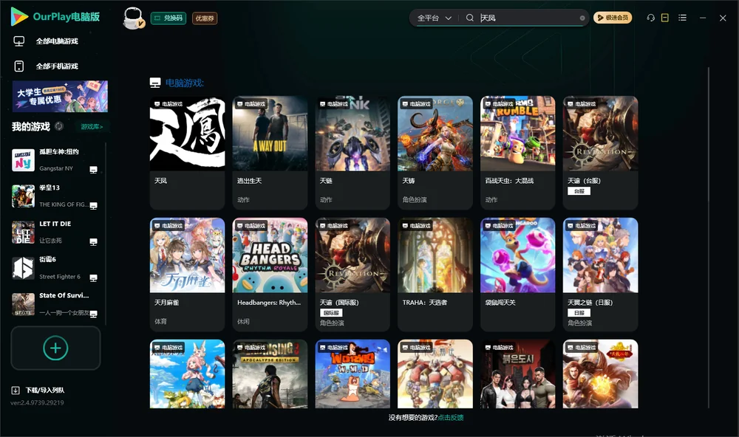This screenshot has height=437, width=739.
Task: Click the 大学生专属优惠 banner
Action: tap(60, 97)
